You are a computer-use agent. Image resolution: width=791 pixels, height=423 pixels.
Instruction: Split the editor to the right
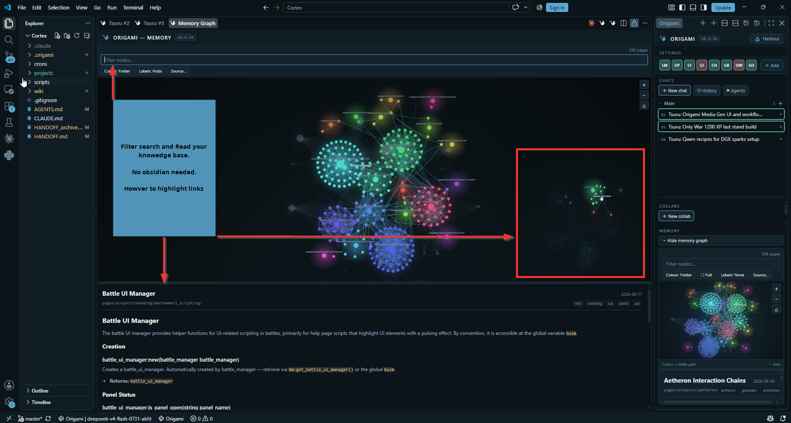click(624, 23)
